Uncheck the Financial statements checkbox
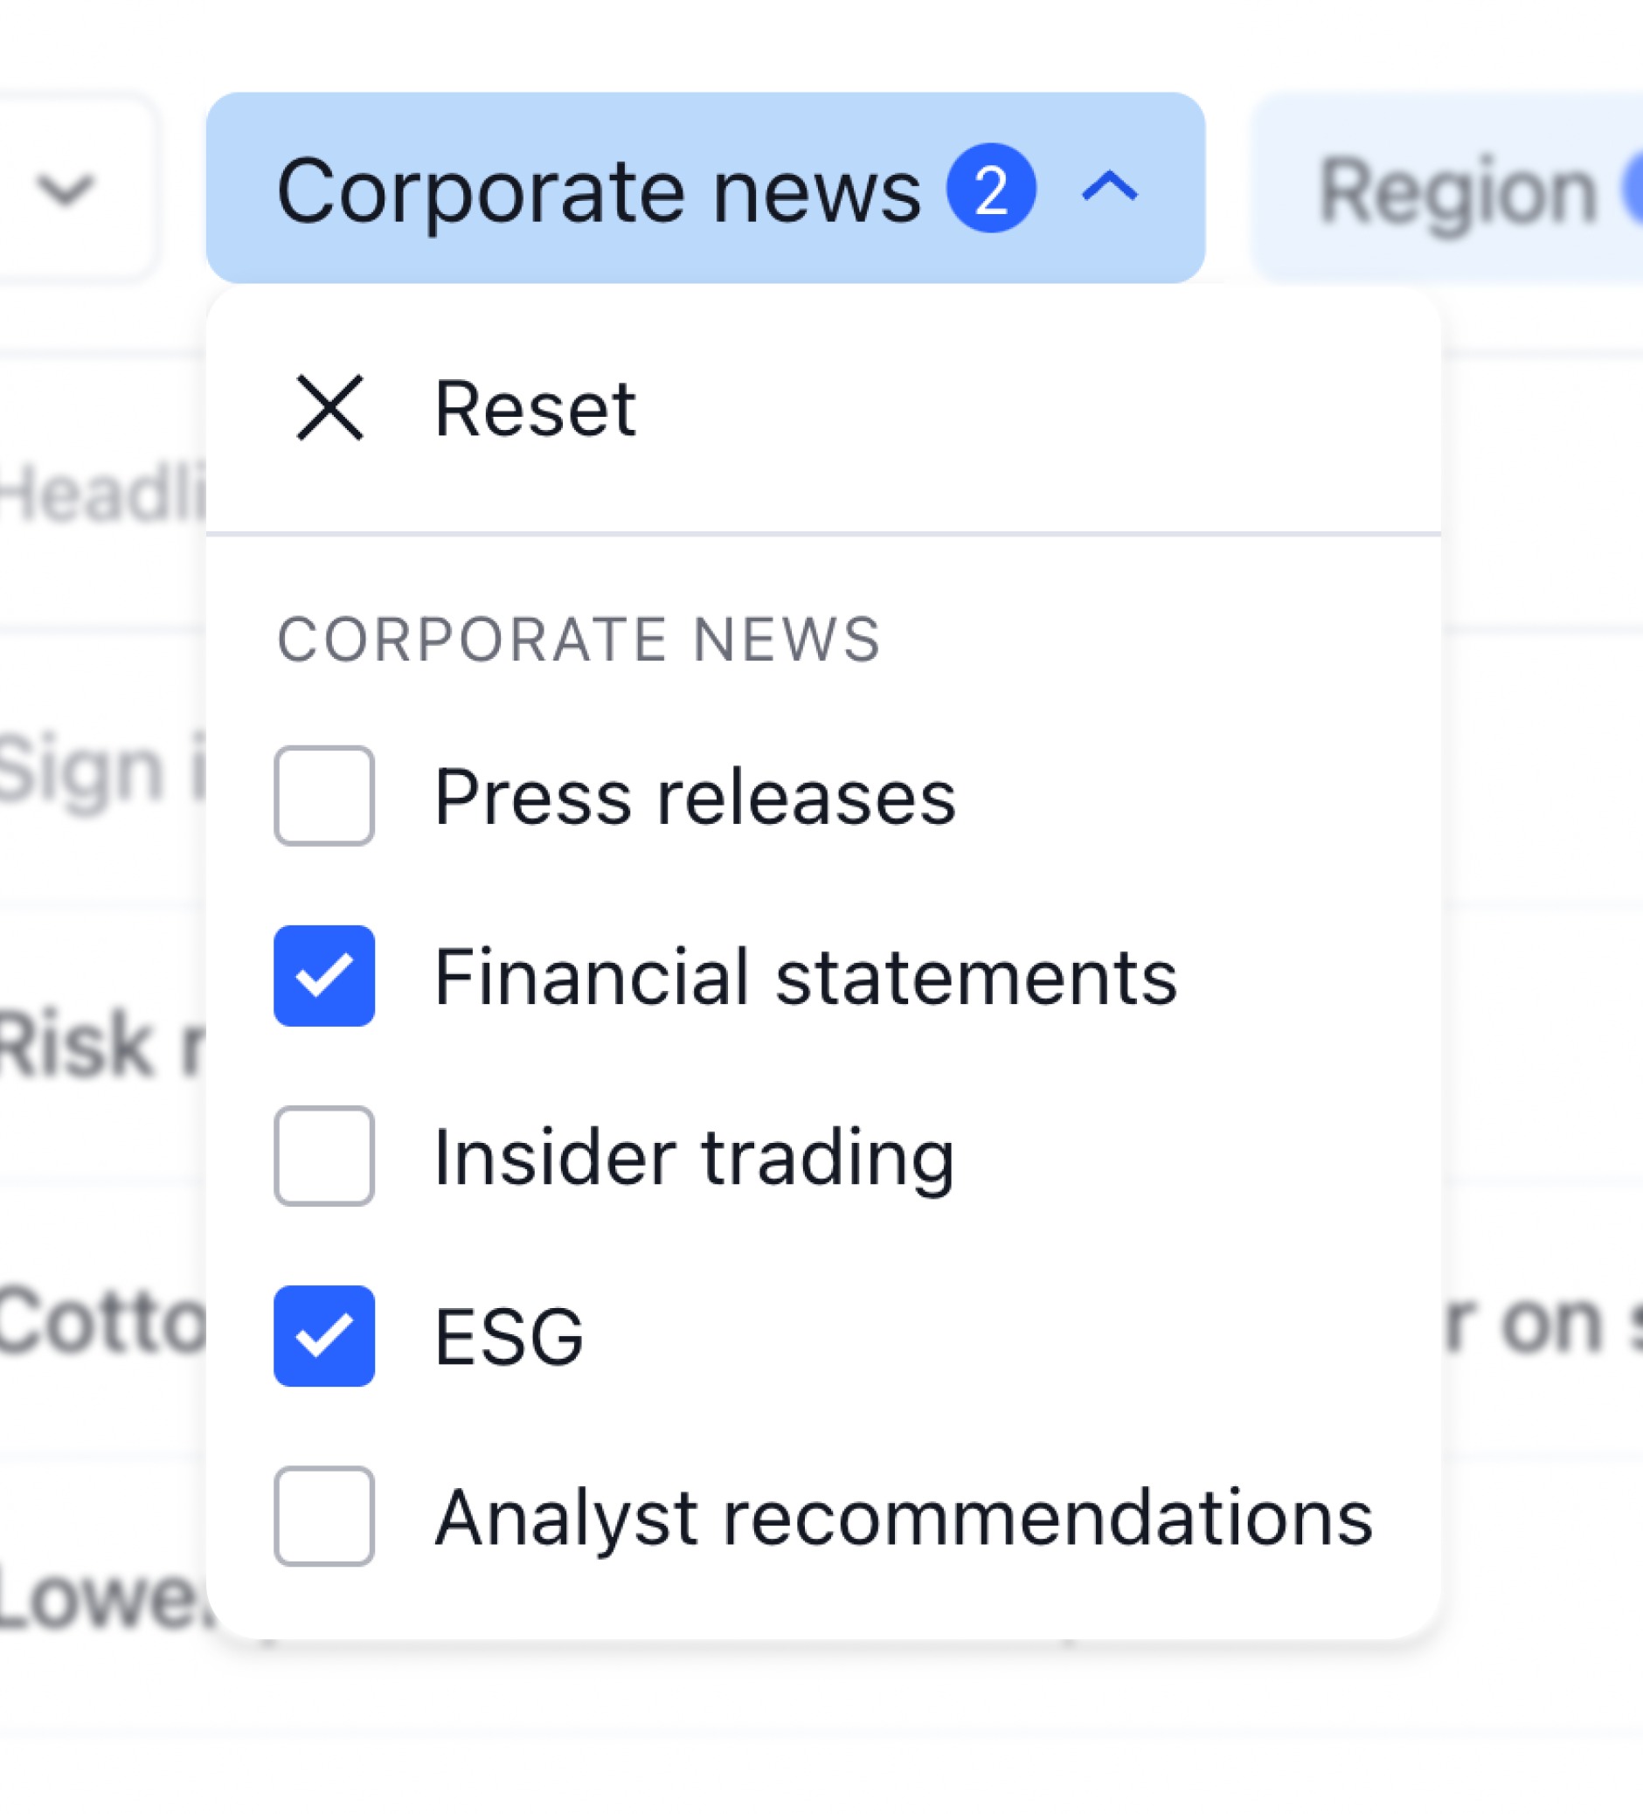 point(324,975)
